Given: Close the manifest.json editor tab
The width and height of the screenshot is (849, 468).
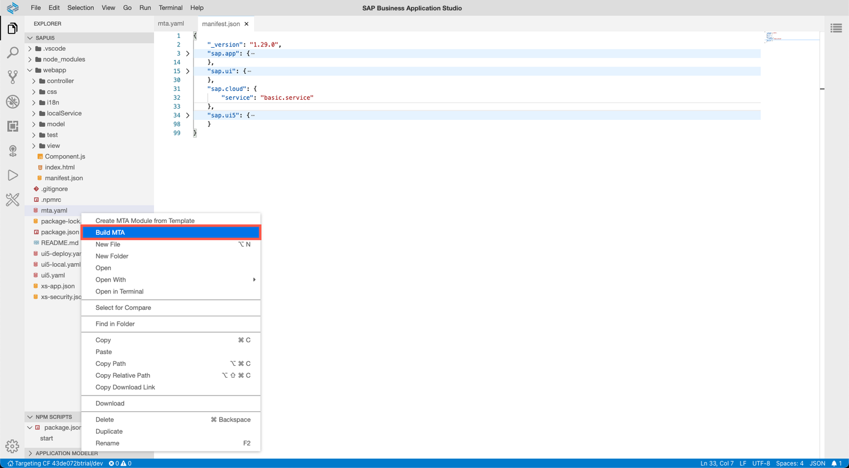Looking at the screenshot, I should coord(246,24).
